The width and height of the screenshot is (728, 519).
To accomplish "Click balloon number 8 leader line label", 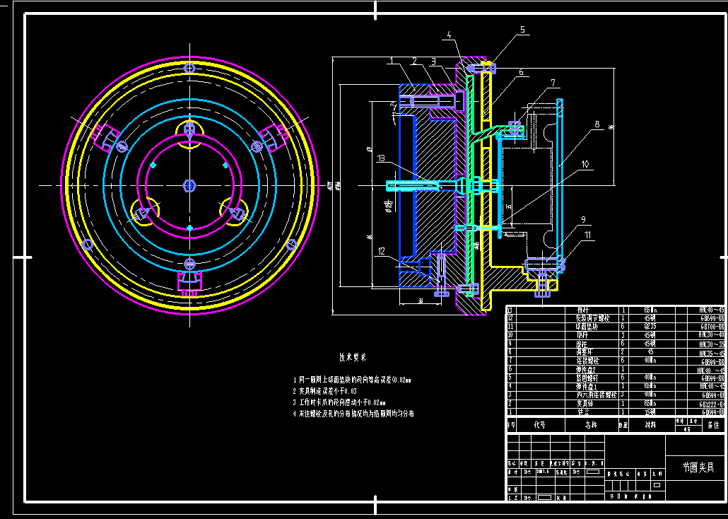I will [598, 124].
